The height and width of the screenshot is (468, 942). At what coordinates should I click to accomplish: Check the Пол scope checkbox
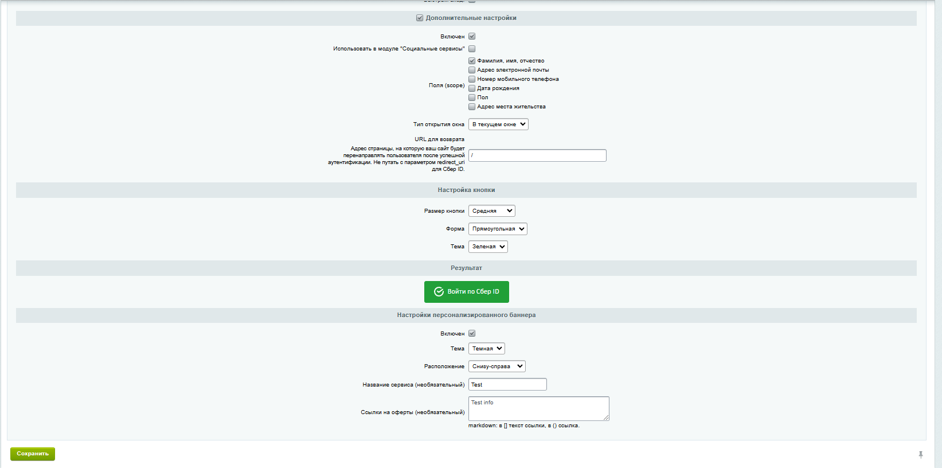click(472, 97)
